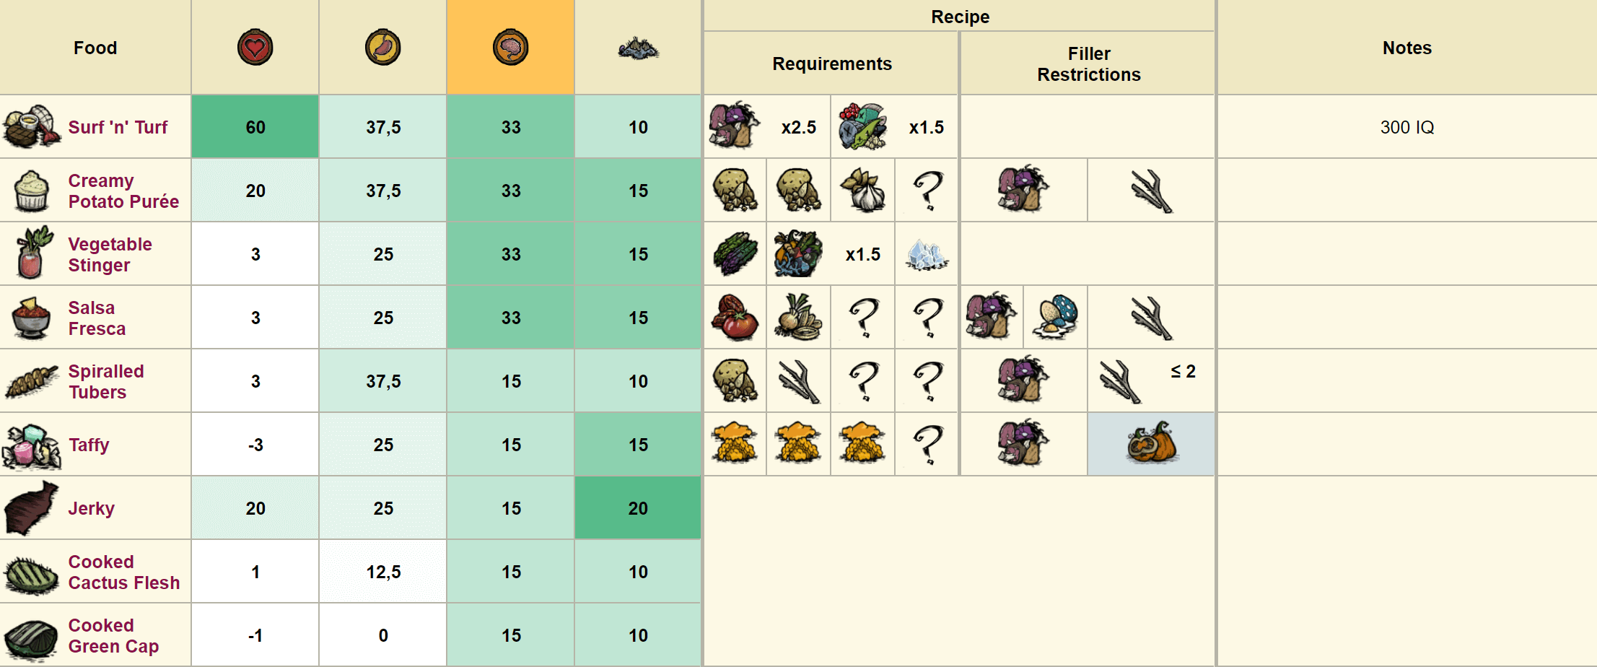Open the Cooked Cactus Flesh page link
Image resolution: width=1597 pixels, height=667 pixels.
tap(123, 572)
